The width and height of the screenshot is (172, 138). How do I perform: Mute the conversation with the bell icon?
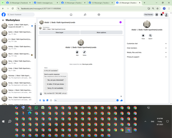click(143, 36)
